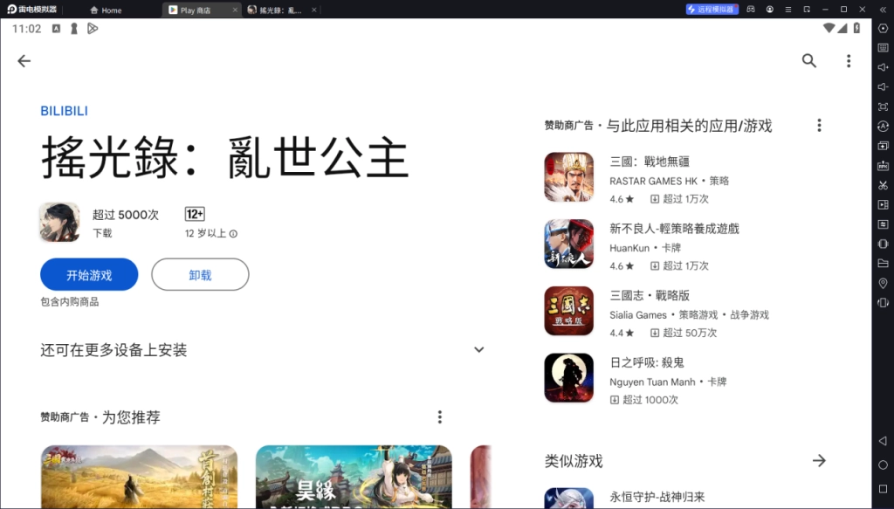This screenshot has height=509, width=894.
Task: Open 新不良人-輕策略養成遊戲 listing
Action: click(x=684, y=244)
